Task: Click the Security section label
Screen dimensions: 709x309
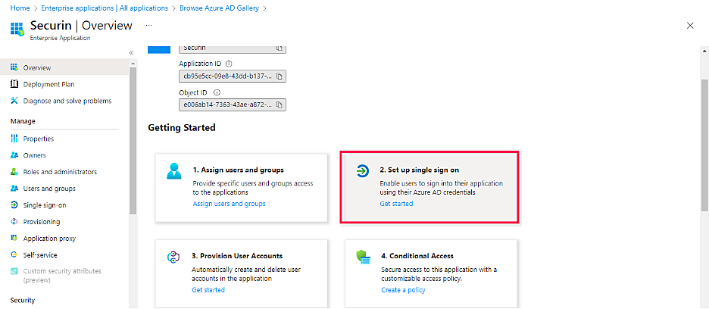Action: pyautogui.click(x=23, y=301)
